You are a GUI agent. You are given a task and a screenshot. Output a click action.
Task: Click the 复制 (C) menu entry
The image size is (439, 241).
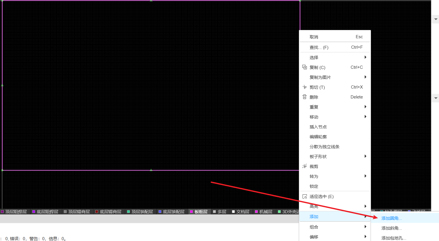tap(335, 67)
